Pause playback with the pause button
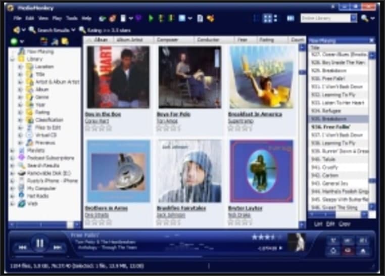Screen dimensions: 385x276 pyautogui.click(x=39, y=243)
